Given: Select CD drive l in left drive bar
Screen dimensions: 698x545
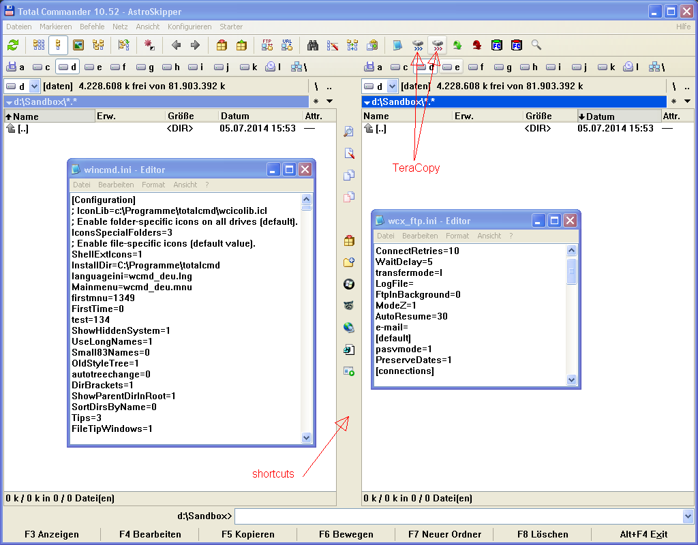Looking at the screenshot, I should pyautogui.click(x=274, y=67).
